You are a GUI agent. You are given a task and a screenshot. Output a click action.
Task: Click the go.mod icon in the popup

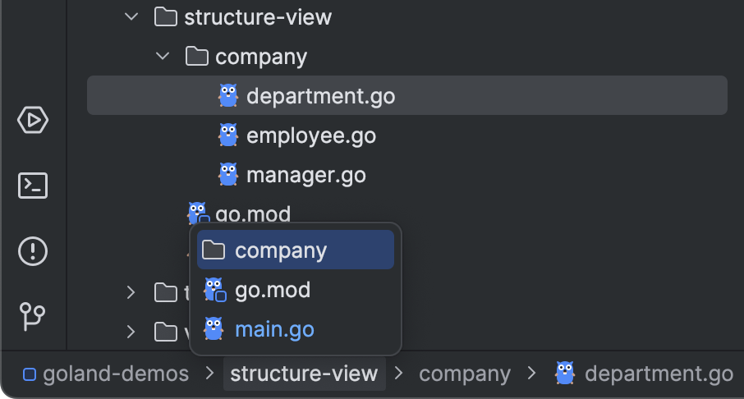click(214, 291)
